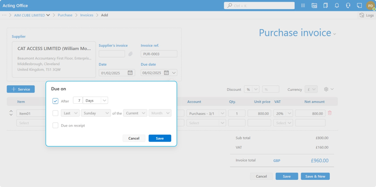376x187 pixels.
Task: Open the Due date calendar picker icon
Action: point(167,73)
